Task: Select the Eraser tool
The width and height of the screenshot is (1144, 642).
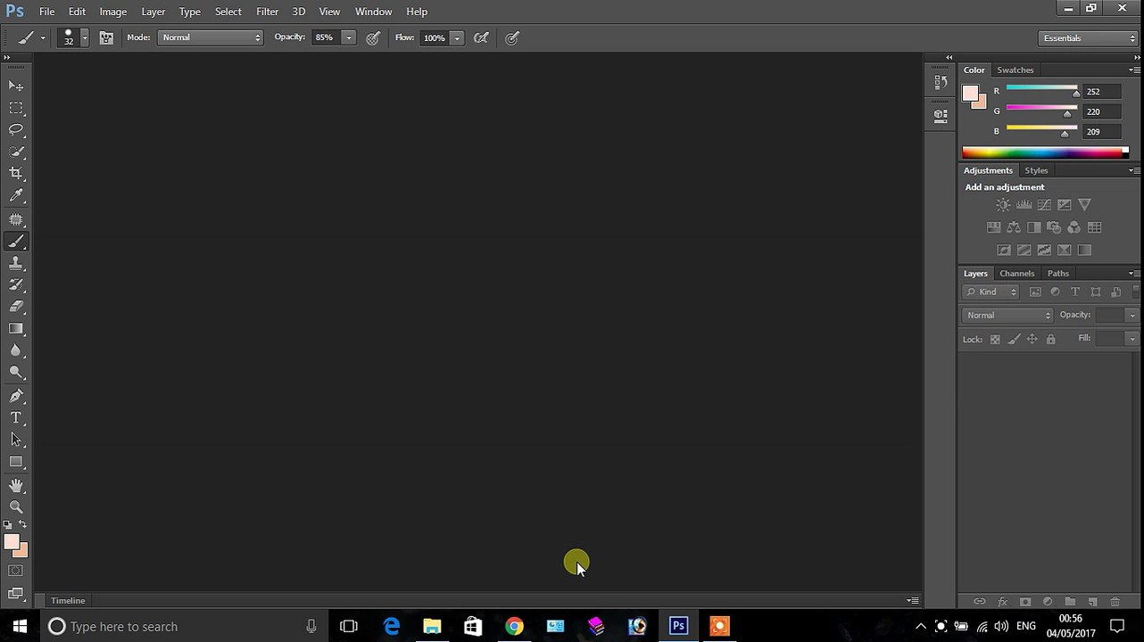Action: 16,307
